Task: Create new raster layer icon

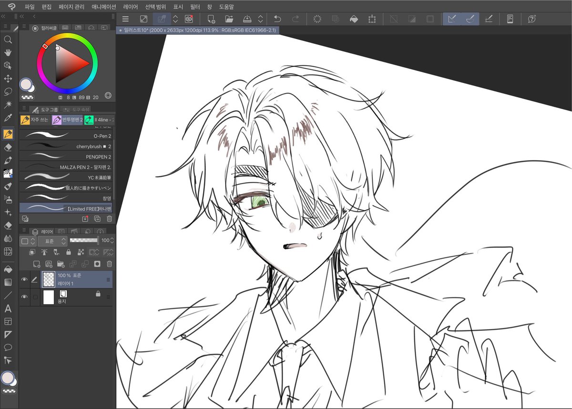Action: (37, 264)
